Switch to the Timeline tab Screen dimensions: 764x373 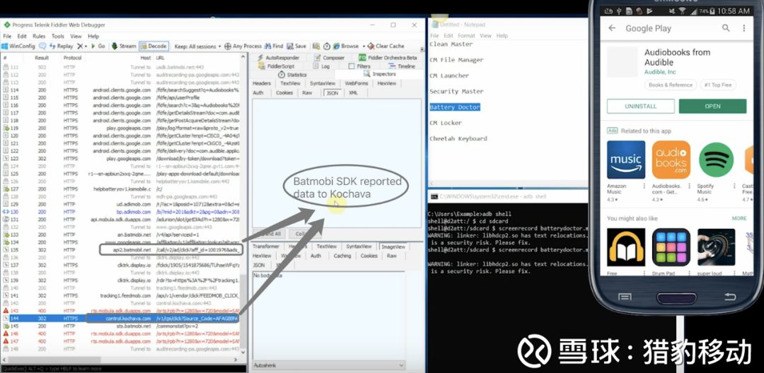(x=403, y=66)
